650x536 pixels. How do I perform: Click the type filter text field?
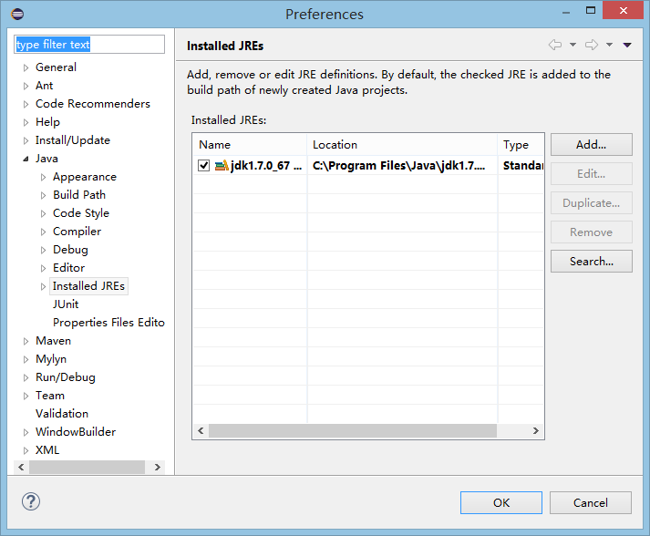pyautogui.click(x=89, y=45)
